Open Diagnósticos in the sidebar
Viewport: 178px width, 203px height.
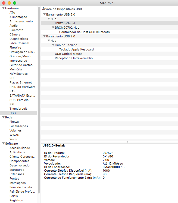(x=18, y=39)
